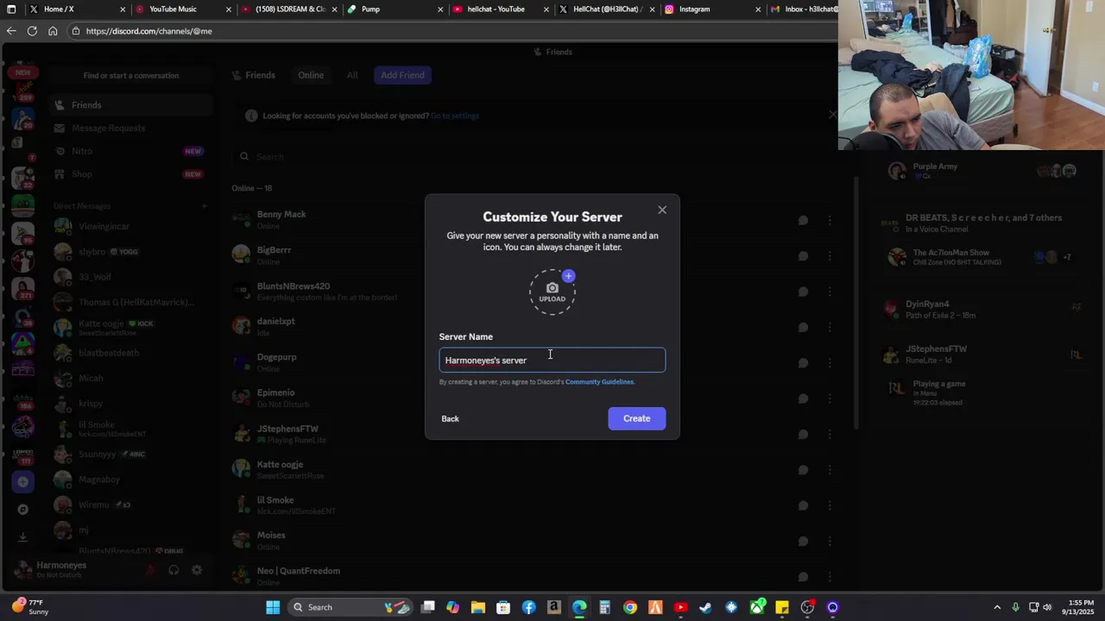Viewport: 1105px width, 621px height.
Task: Message danielxpt via chat icon
Action: coord(803,327)
